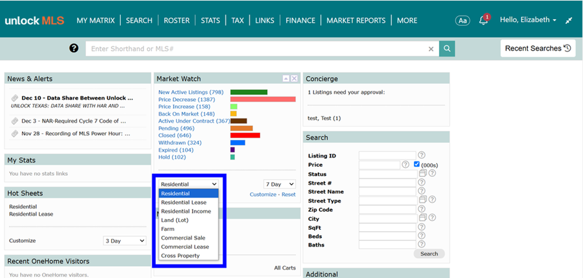Open help for Zip Code field
The height and width of the screenshot is (278, 583).
[422, 209]
